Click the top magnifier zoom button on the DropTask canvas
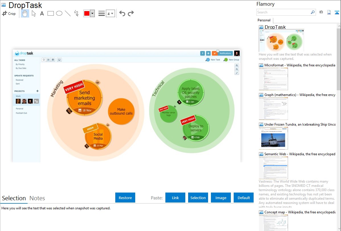This screenshot has width=341, height=231. tap(237, 65)
